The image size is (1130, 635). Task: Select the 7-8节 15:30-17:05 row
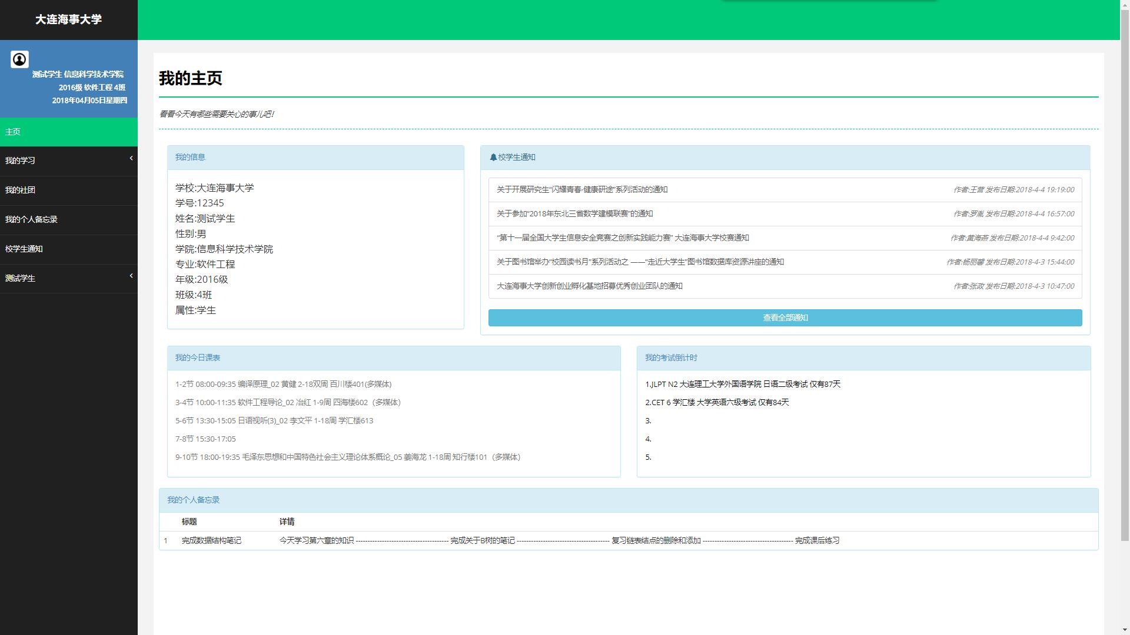(205, 439)
